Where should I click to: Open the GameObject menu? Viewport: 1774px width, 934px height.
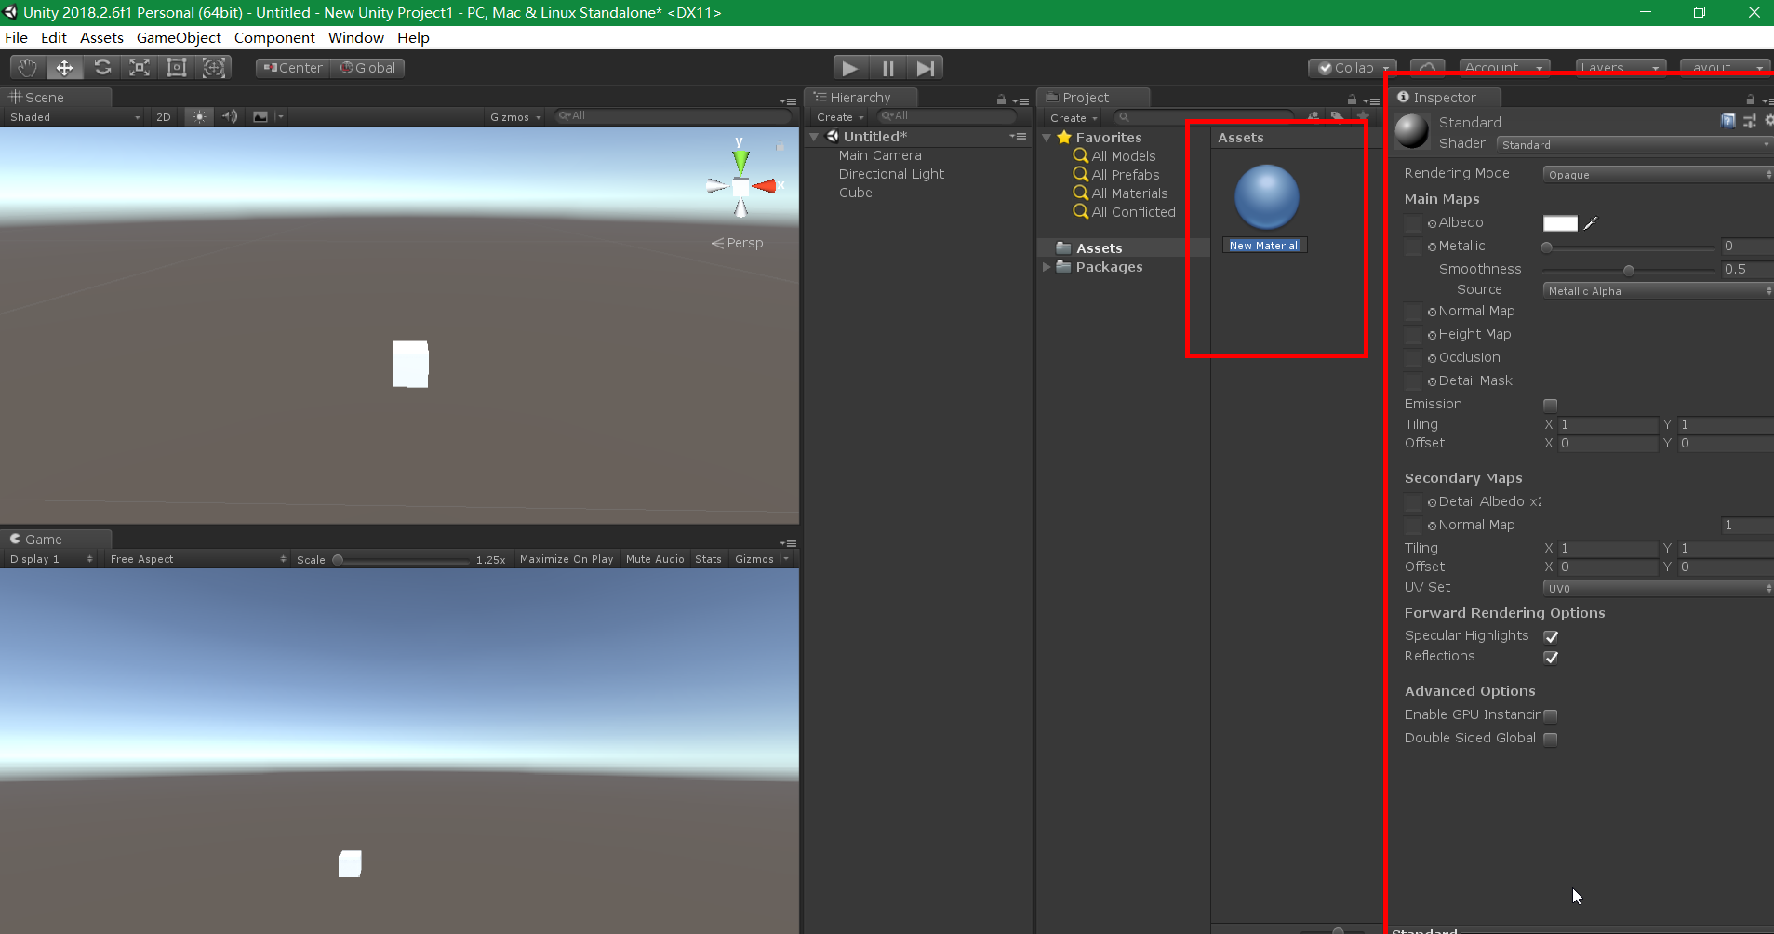point(180,37)
